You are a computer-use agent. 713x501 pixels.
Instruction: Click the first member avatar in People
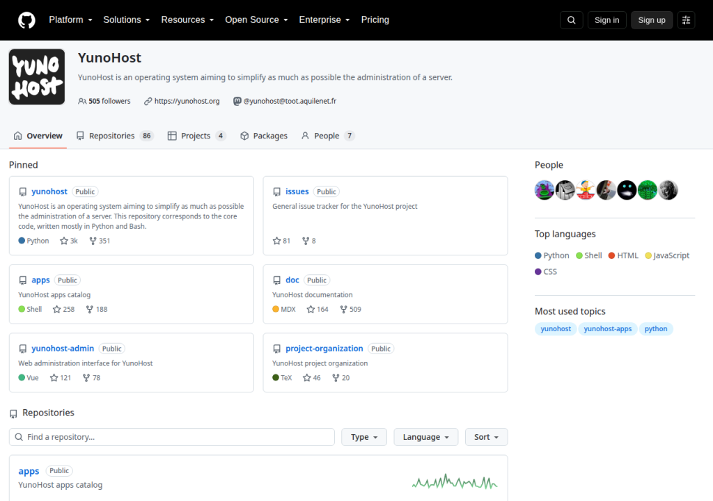tap(544, 190)
